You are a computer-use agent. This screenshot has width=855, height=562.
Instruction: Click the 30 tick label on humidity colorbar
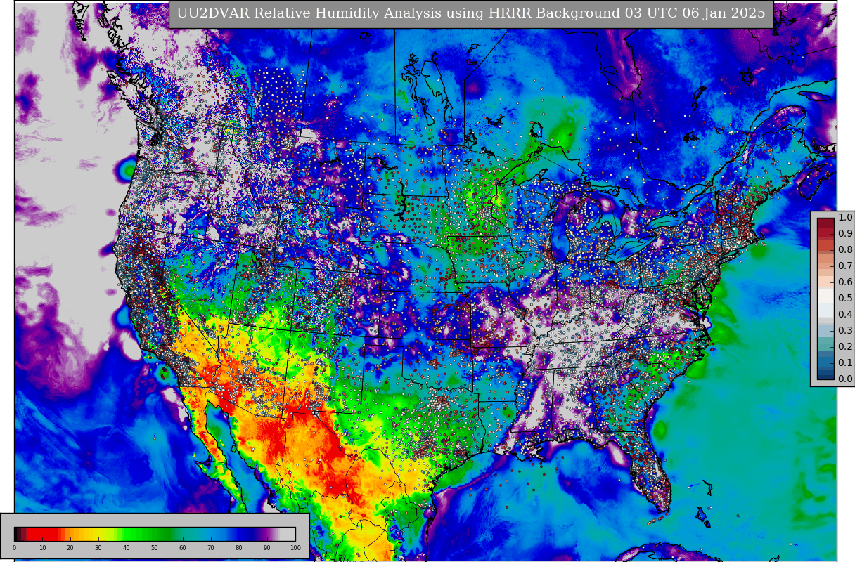point(98,548)
